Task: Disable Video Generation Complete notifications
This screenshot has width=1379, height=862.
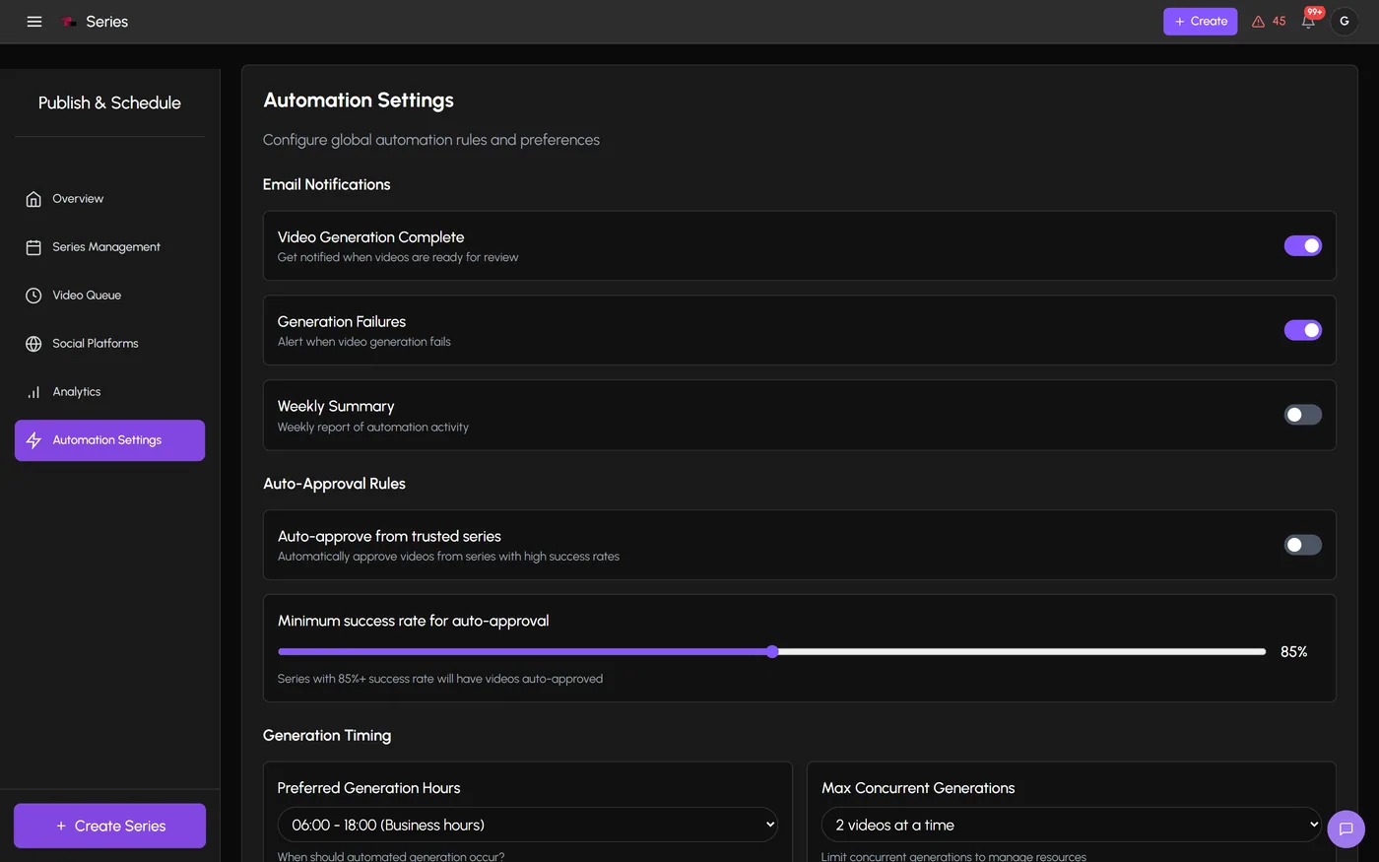Action: click(x=1302, y=245)
